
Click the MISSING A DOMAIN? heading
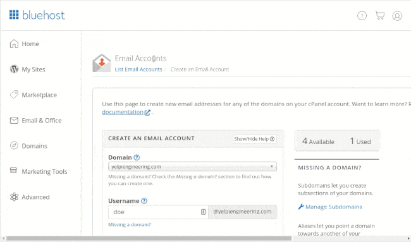(329, 167)
